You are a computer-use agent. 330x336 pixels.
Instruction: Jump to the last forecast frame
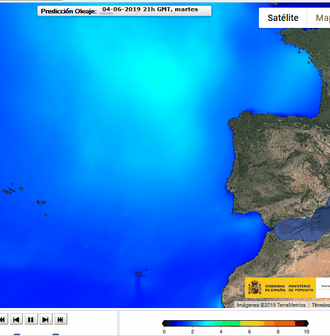(x=60, y=319)
